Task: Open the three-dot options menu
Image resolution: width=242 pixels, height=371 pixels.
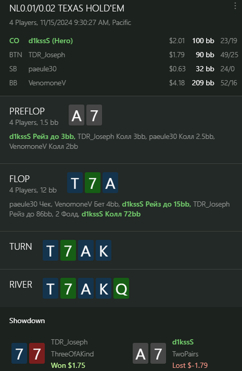Action: [235, 6]
